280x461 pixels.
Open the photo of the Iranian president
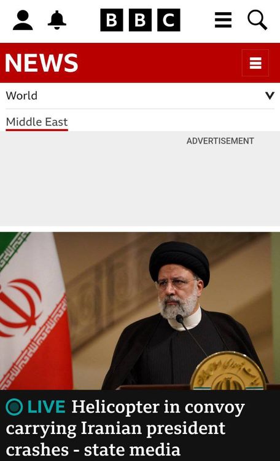click(140, 311)
